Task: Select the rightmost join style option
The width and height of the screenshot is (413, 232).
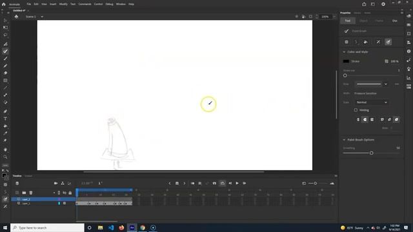Action: tap(396, 119)
